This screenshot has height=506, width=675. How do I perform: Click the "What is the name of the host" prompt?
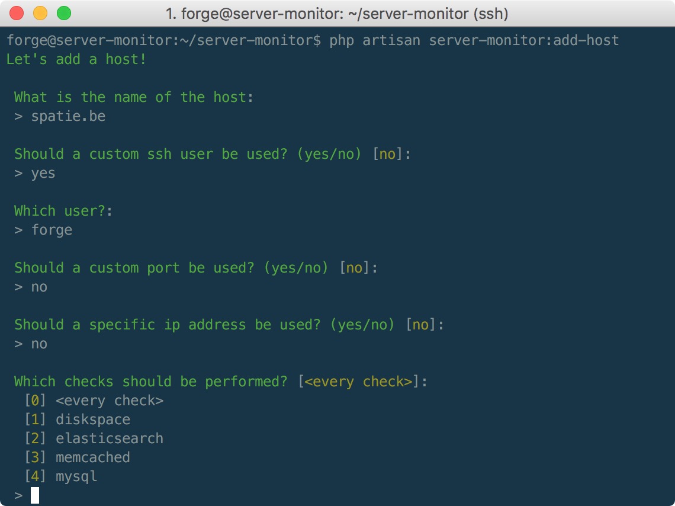tap(134, 97)
